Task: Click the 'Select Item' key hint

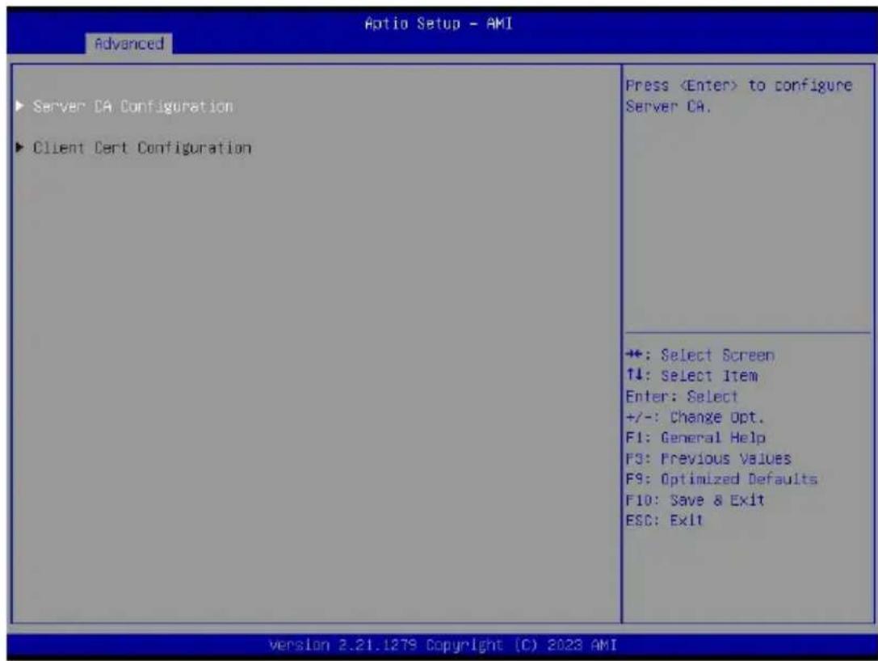Action: [691, 375]
